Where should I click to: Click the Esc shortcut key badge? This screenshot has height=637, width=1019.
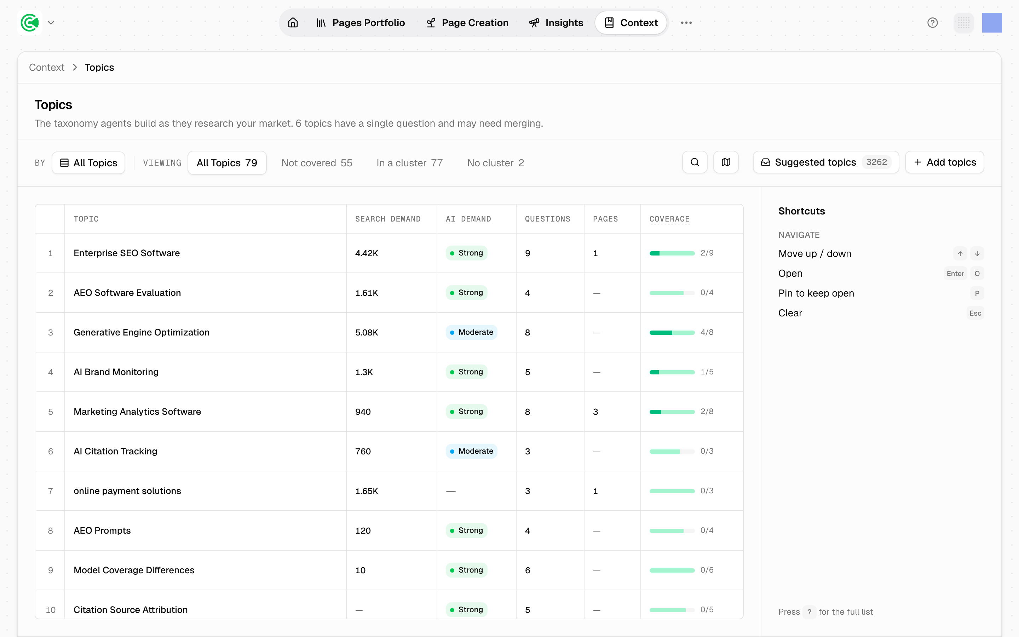[x=975, y=313]
